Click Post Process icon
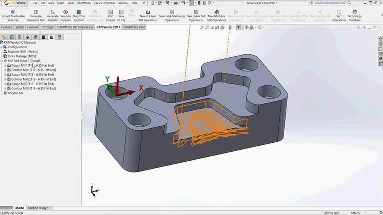The height and width of the screenshot is (215, 383). 111,12
